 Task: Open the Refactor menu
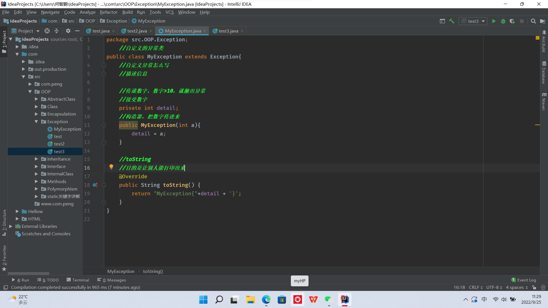[x=108, y=12]
